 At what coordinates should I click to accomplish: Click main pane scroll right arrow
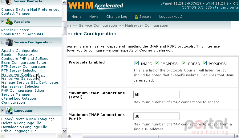tap(237, 136)
